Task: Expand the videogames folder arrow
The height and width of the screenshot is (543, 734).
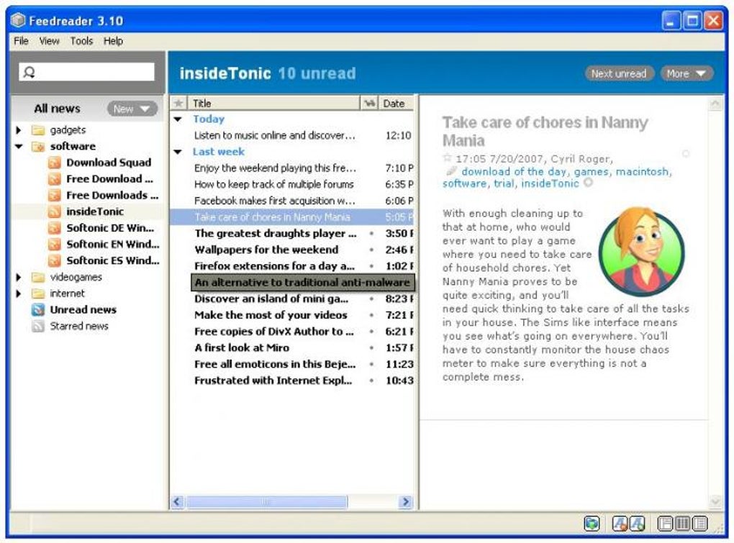Action: point(18,277)
